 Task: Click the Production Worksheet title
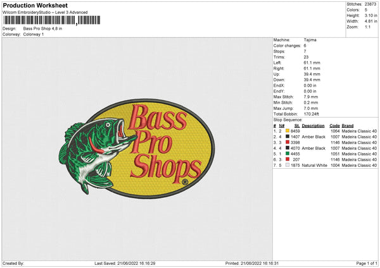35,5
